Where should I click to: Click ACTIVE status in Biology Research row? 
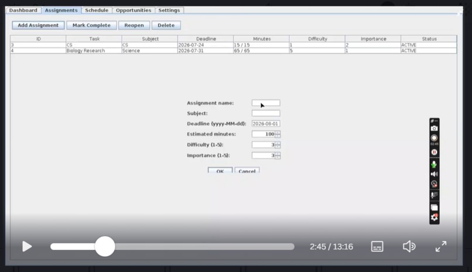(429, 51)
